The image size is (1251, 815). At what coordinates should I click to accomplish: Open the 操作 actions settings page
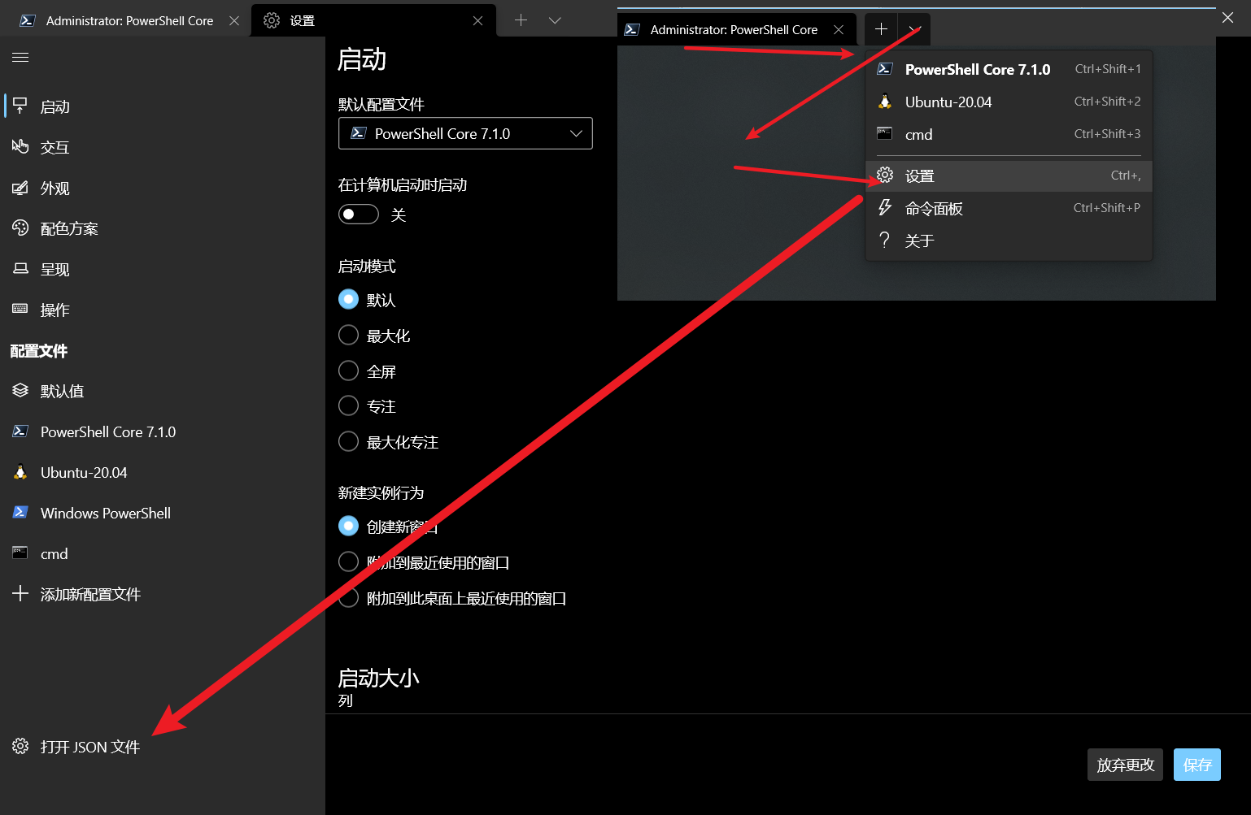[163, 310]
